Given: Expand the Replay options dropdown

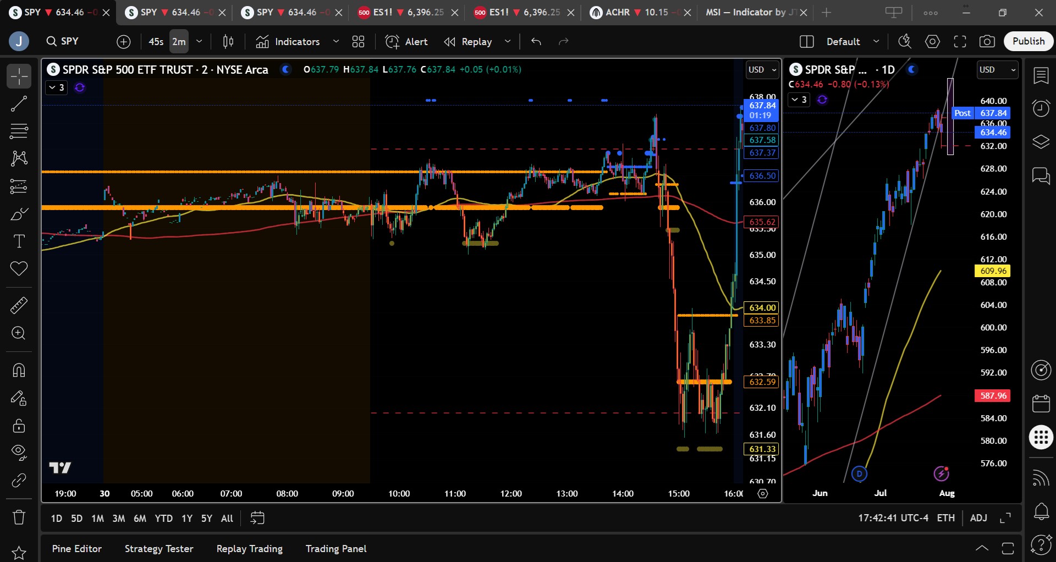Looking at the screenshot, I should (508, 41).
